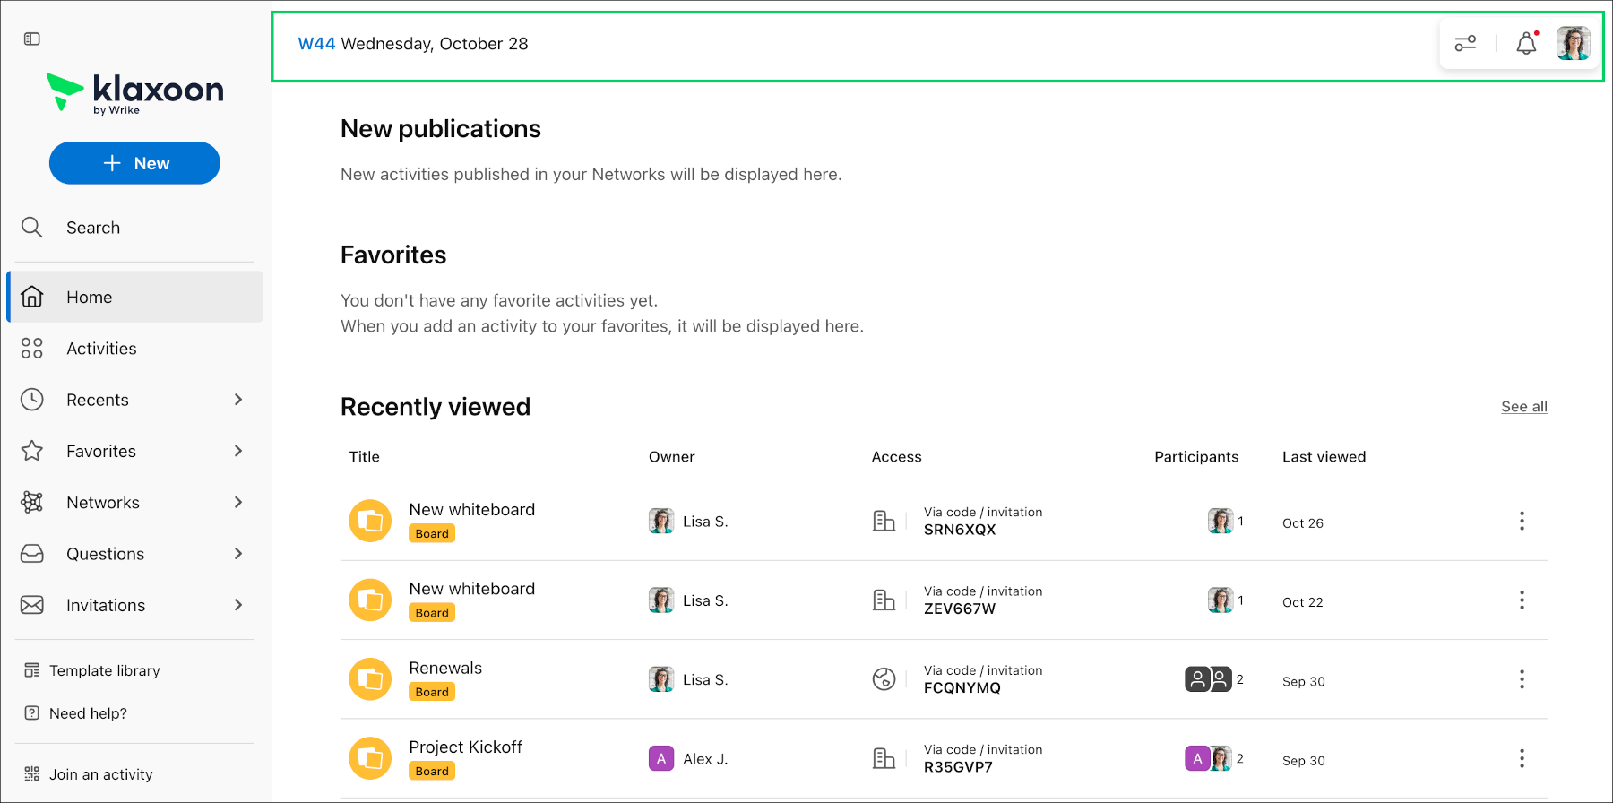Open the SRN6XQX board row icon
Viewport: 1613px width, 803px height.
click(x=370, y=521)
